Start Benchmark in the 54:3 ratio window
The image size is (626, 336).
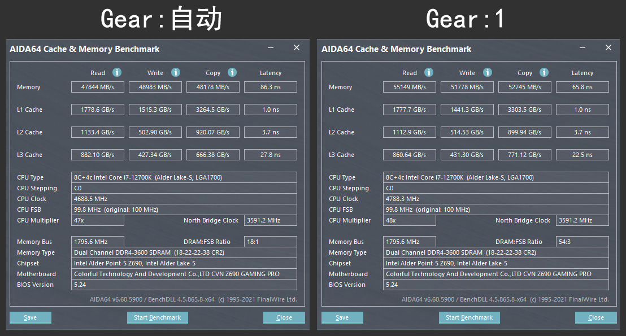[x=469, y=317]
